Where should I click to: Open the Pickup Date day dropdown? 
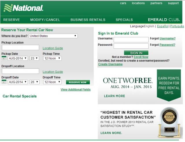(x=34, y=58)
